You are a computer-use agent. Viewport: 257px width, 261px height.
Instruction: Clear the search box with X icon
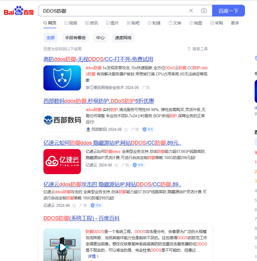191,11
